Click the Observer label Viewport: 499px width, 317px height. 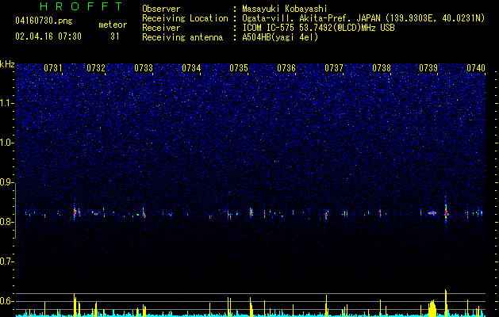point(161,9)
